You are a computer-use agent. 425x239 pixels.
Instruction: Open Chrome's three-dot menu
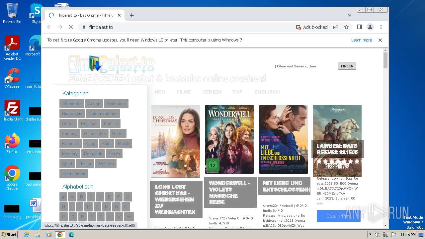point(381,27)
